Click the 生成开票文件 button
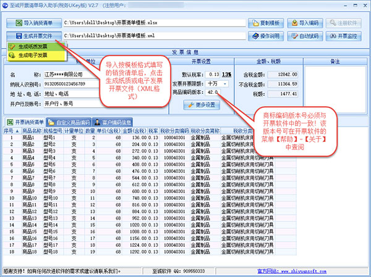This screenshot has height=277, width=371. (33, 36)
